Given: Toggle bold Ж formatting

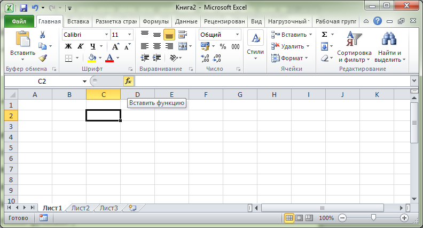Looking at the screenshot, I should tap(68, 46).
